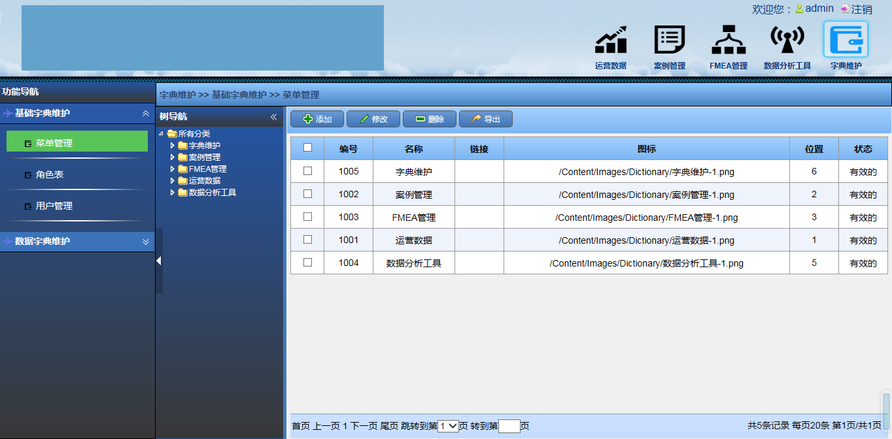The height and width of the screenshot is (439, 892).
Task: Click the 修改 edit button
Action: [x=373, y=119]
